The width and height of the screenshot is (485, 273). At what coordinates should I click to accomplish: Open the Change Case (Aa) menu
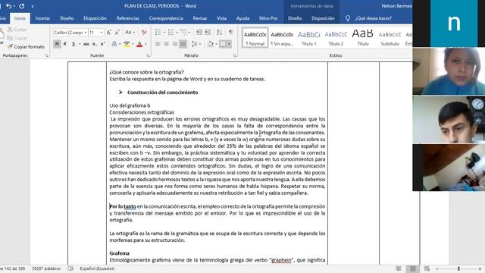130,32
